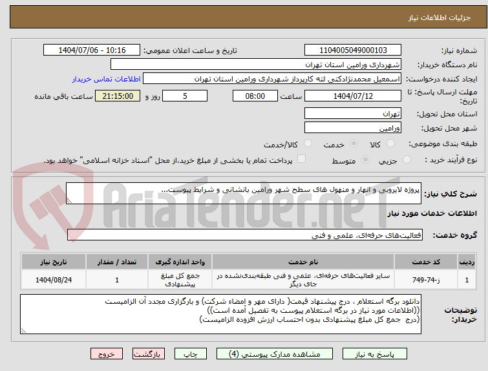This screenshot has height=371, width=488.
Task: Click the service name سایر فعالیت‌های حرفه‌ای cell
Action: tap(303, 280)
